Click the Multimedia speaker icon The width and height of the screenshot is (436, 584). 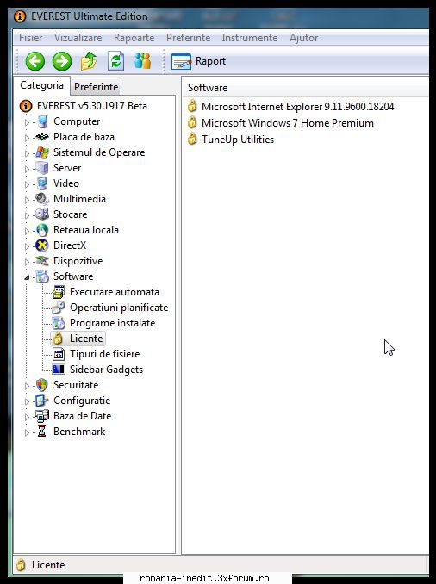coord(41,199)
